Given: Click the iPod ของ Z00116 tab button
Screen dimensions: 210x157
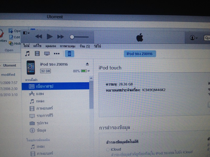Looking at the screenshot, I should pos(140,54).
